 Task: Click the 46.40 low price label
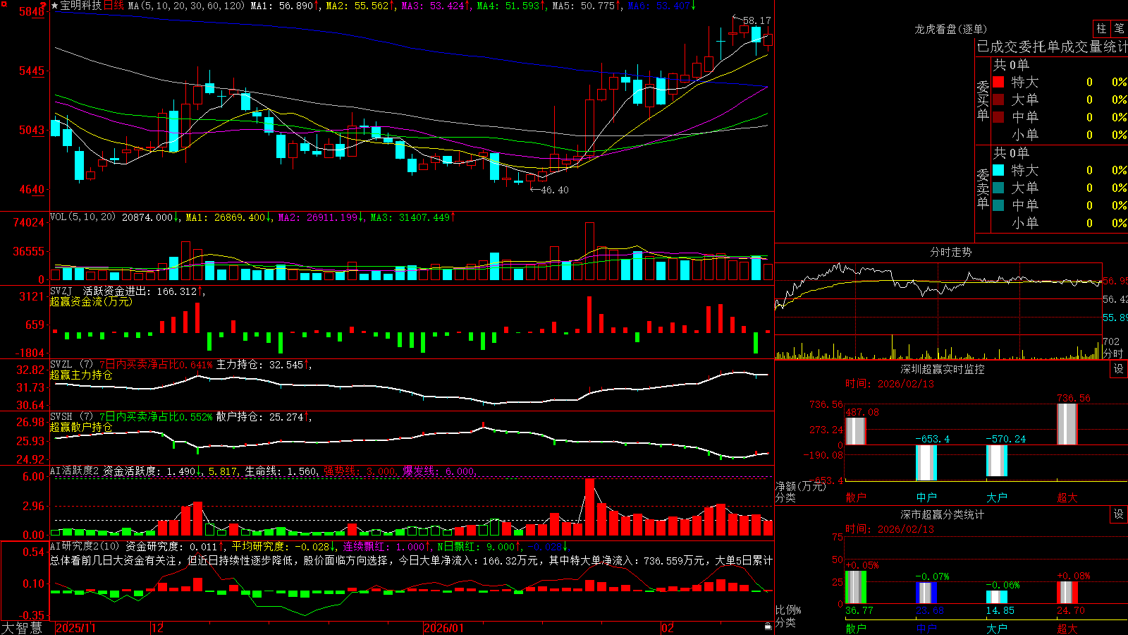point(555,190)
